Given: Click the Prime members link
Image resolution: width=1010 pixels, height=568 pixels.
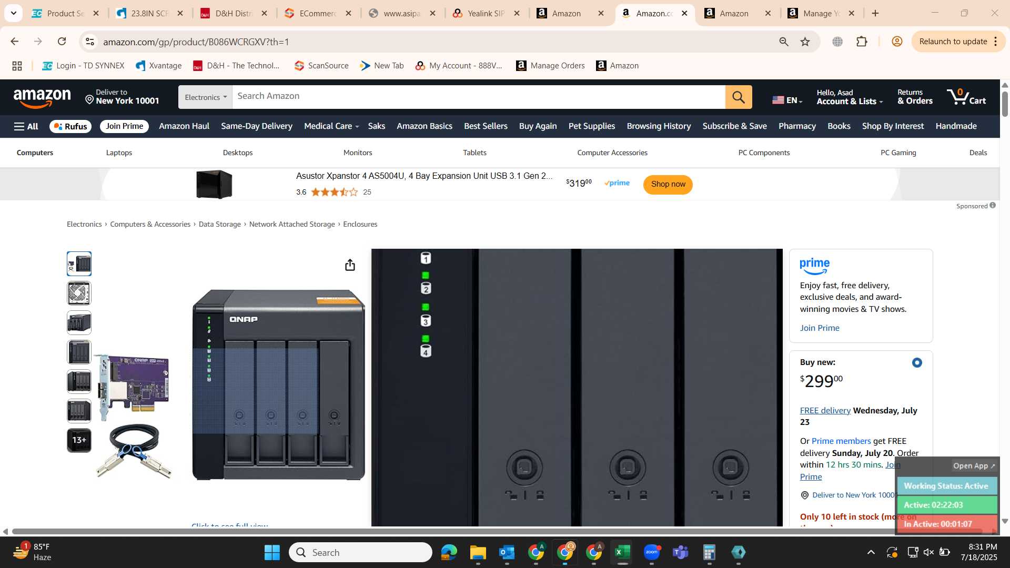Looking at the screenshot, I should (x=841, y=441).
